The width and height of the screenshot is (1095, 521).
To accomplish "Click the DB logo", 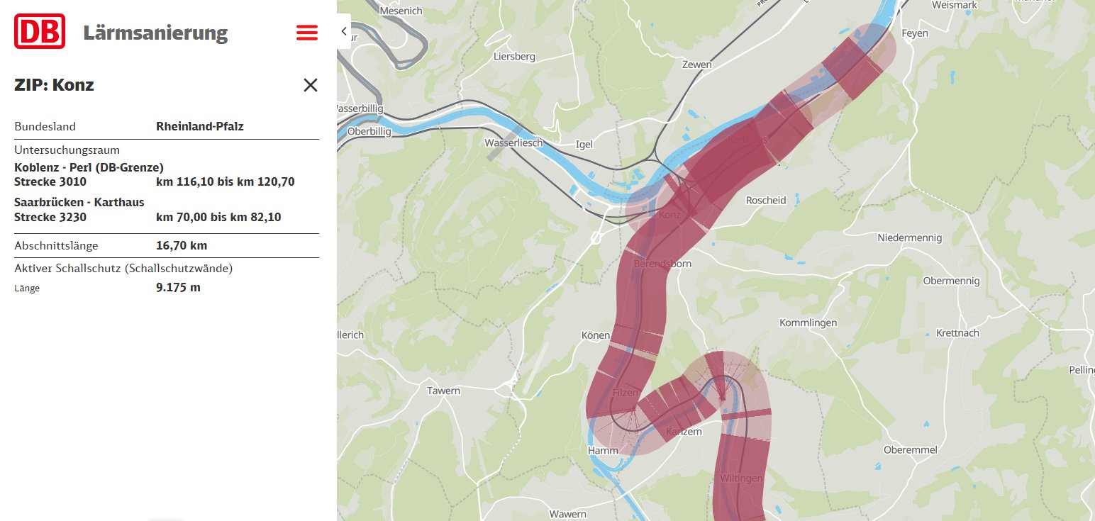I will pyautogui.click(x=40, y=32).
